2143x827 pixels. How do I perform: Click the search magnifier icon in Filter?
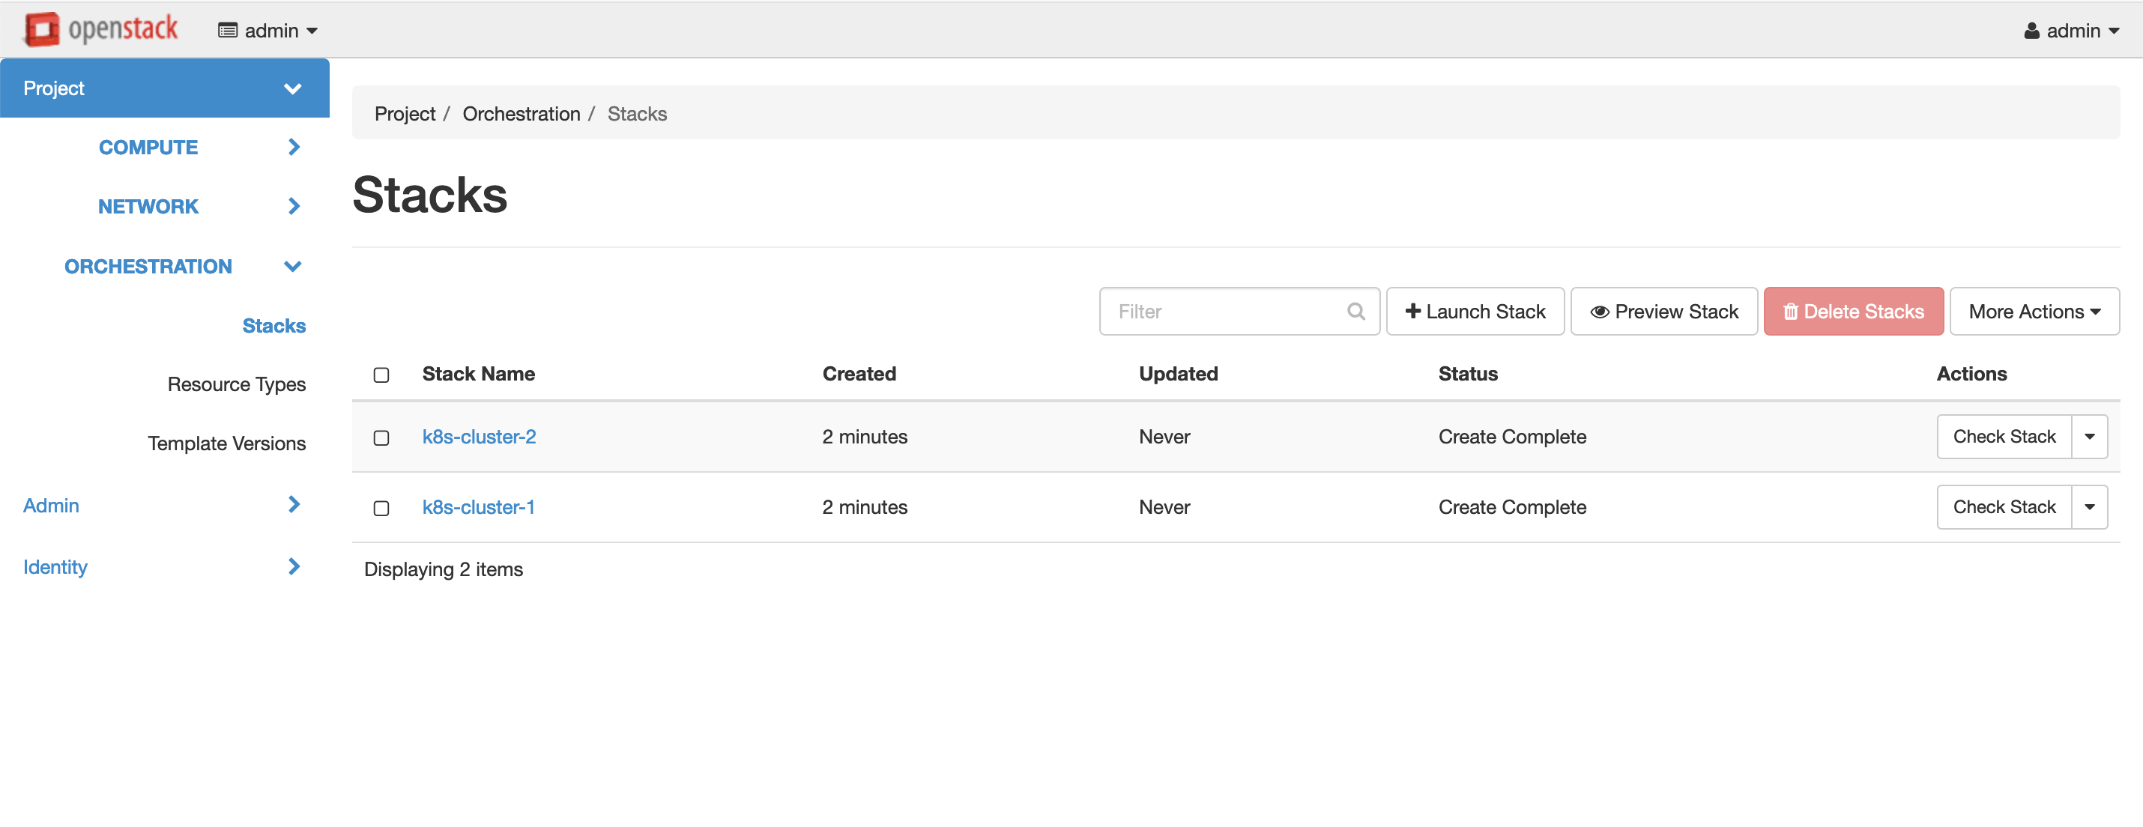(x=1355, y=311)
